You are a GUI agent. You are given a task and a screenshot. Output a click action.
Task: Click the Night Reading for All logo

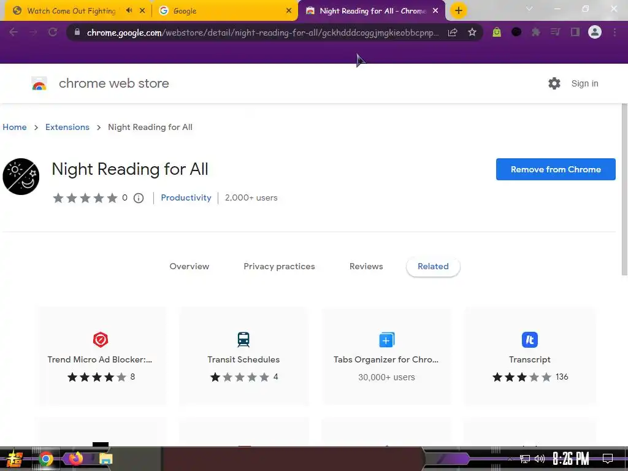(x=21, y=177)
